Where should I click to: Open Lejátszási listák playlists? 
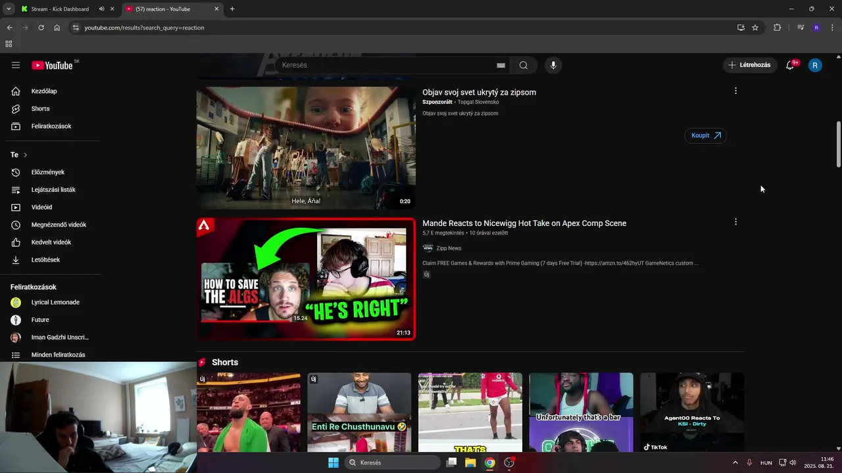tap(53, 190)
